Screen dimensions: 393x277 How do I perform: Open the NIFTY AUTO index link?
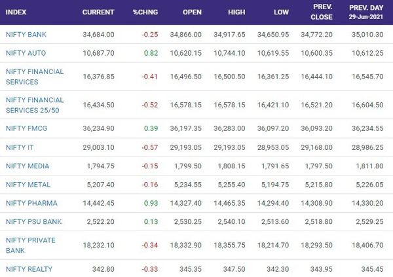tap(26, 53)
